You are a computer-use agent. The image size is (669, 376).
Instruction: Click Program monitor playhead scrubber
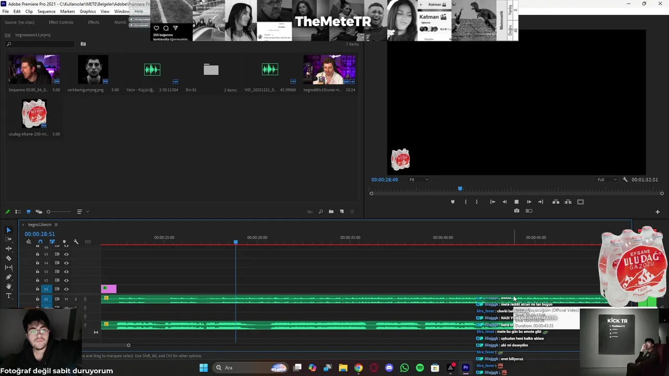460,189
